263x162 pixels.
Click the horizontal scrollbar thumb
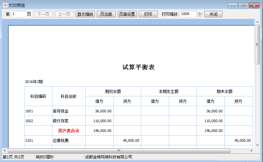[x=119, y=151]
